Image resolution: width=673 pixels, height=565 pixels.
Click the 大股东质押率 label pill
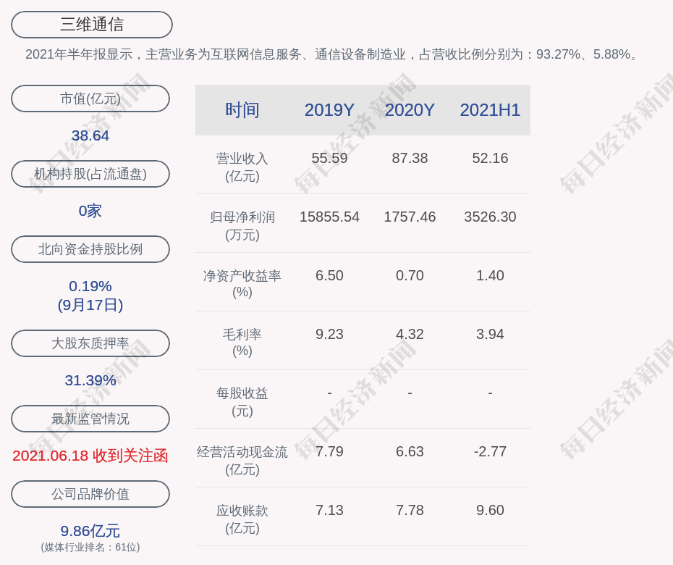click(90, 343)
